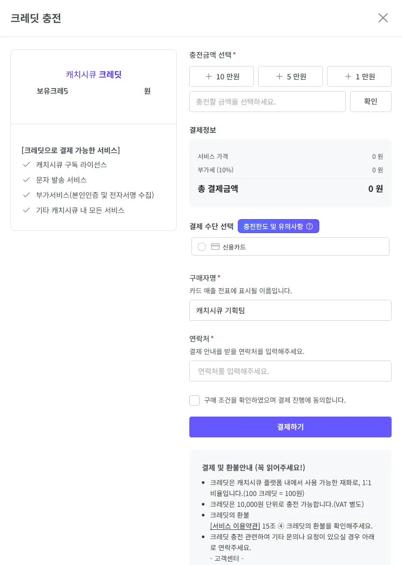Click the plus icon beside 10 만원
This screenshot has height=565, width=402.
[x=209, y=76]
